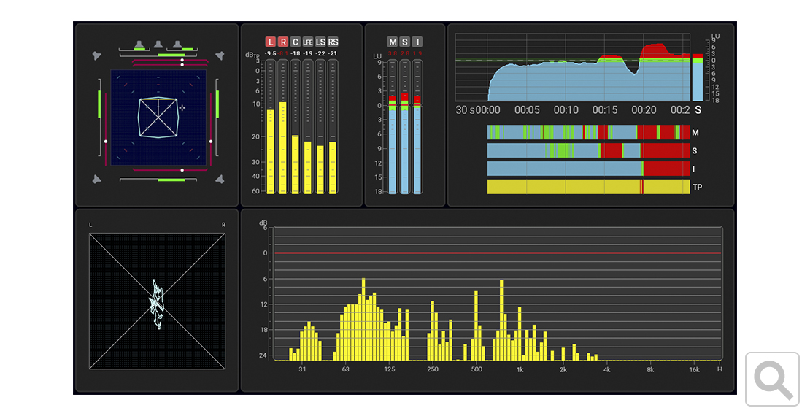The width and height of the screenshot is (810, 416).
Task: Toggle the I integrated loudness label above meters
Action: (417, 42)
